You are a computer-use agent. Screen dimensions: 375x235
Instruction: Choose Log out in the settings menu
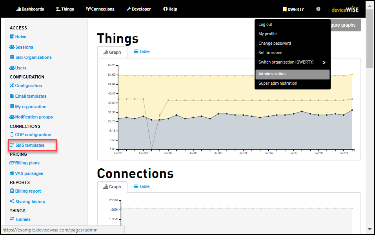tap(265, 25)
